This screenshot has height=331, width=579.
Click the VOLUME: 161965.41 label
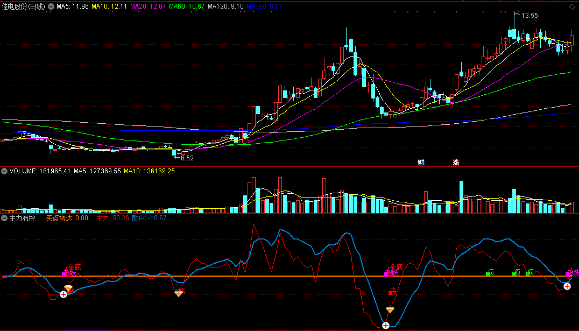tap(40, 171)
